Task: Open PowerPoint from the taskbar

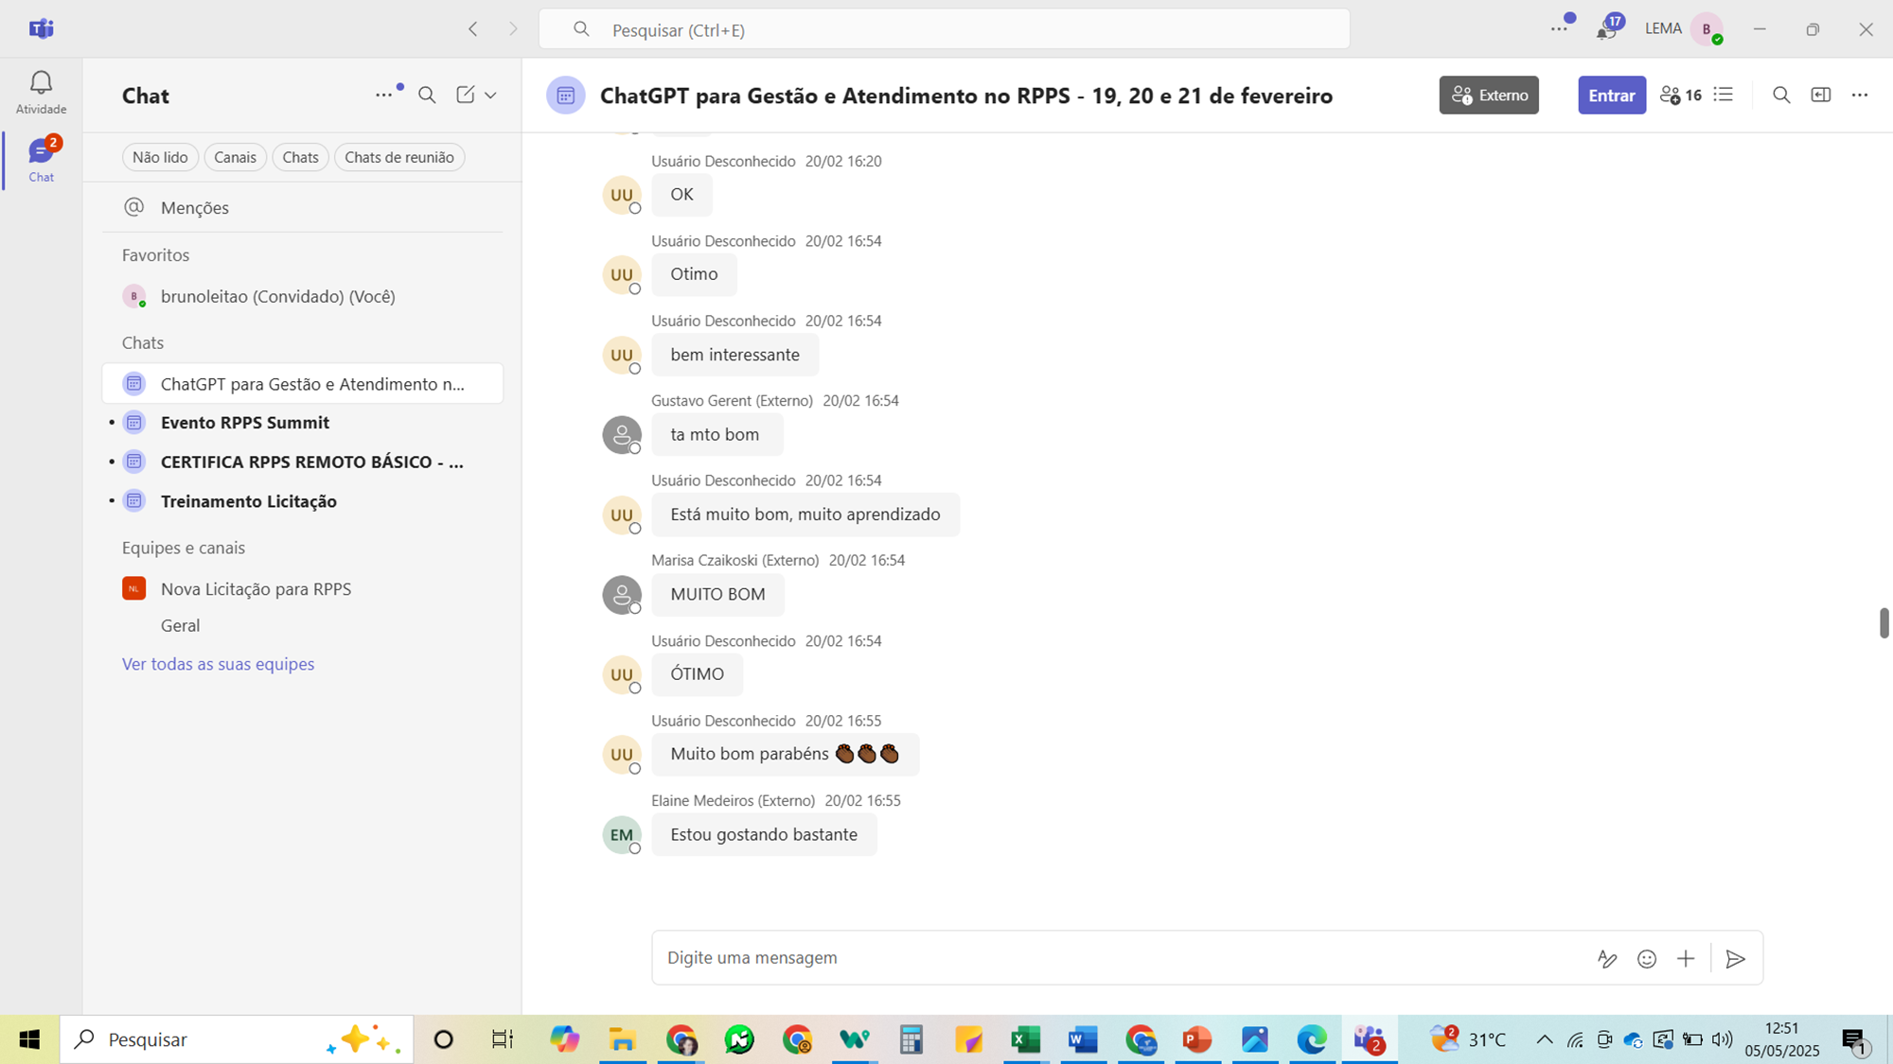Action: [x=1197, y=1039]
